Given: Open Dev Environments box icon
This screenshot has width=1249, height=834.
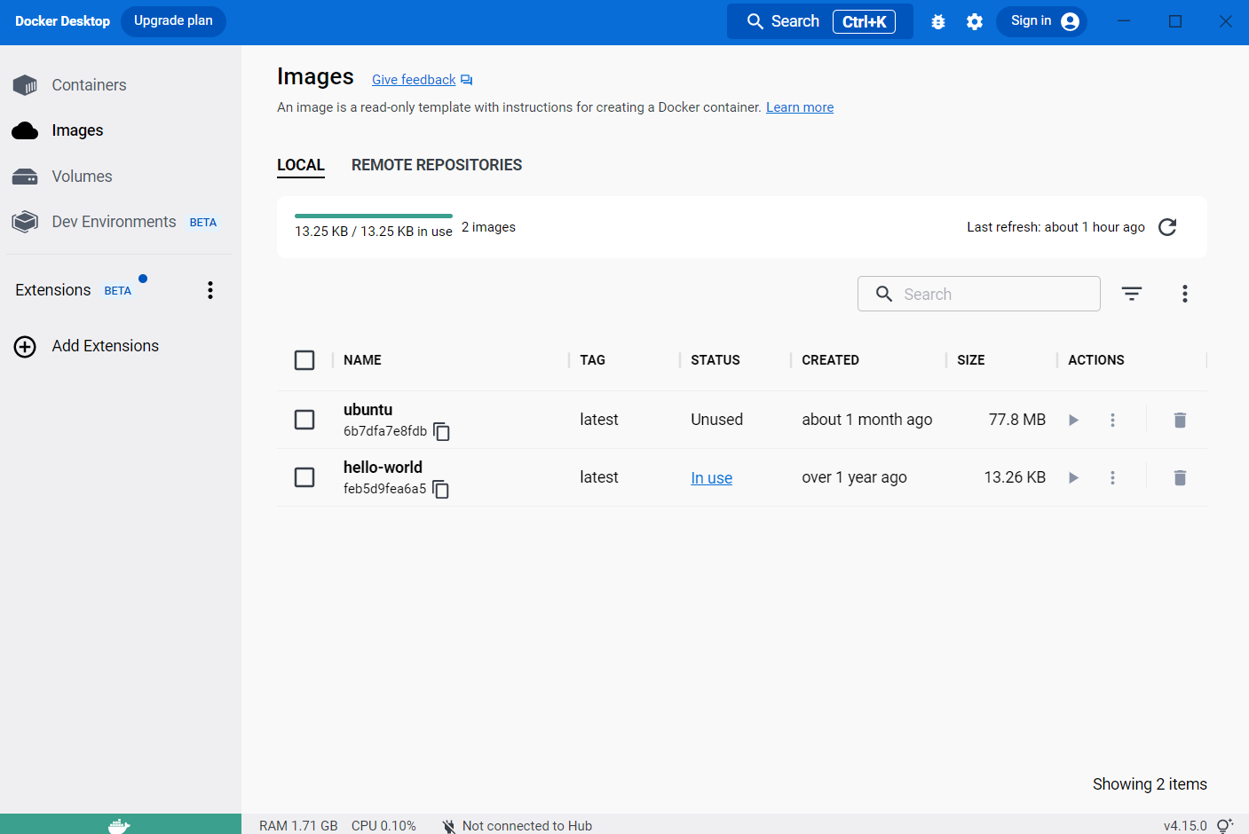Looking at the screenshot, I should tap(25, 222).
